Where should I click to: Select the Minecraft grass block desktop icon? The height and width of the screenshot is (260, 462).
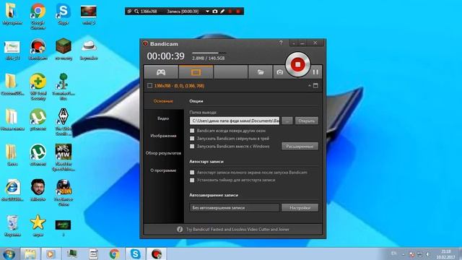click(x=64, y=49)
